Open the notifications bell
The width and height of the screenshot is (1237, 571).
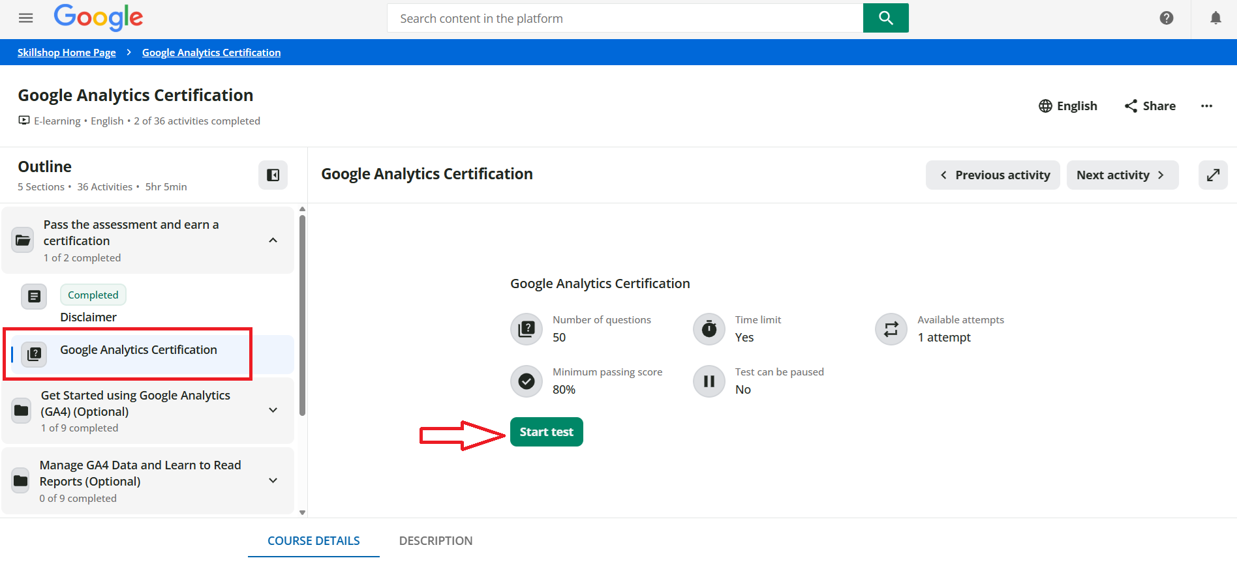coord(1215,18)
